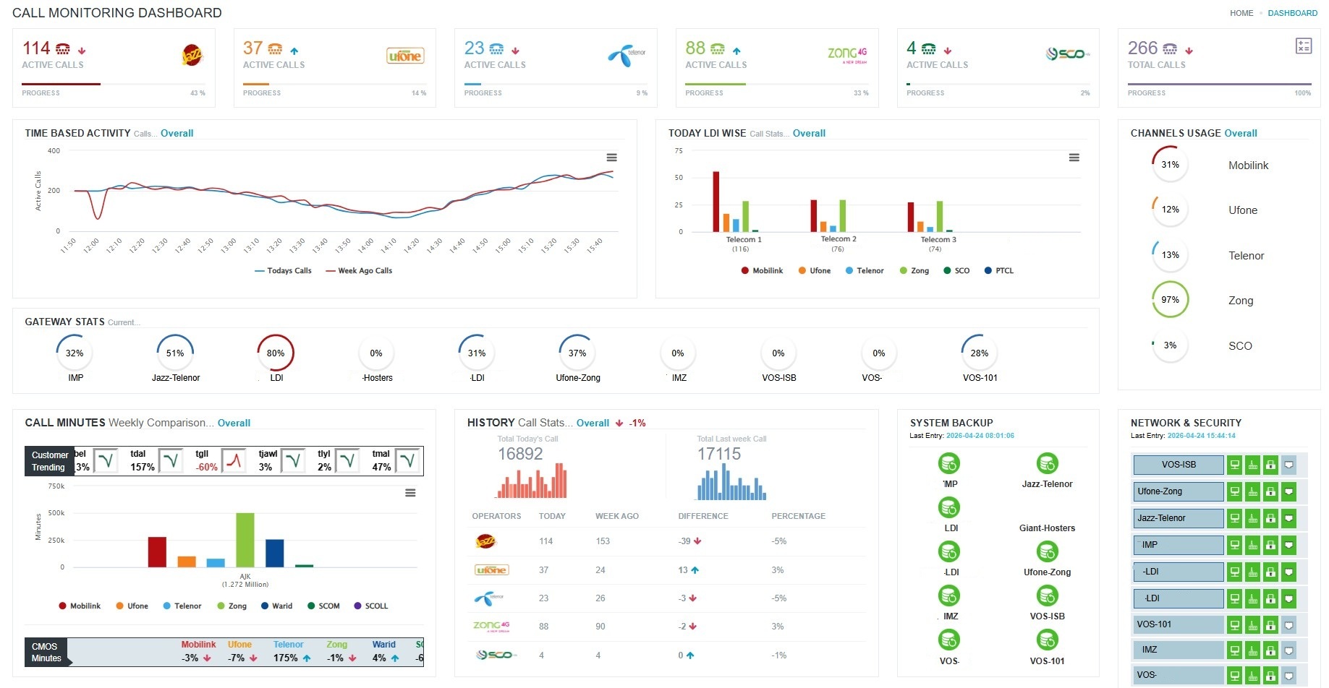Viewport: 1329px width, 688px height.
Task: Click the 51% Jazz-Telenor gateway gauge
Action: click(175, 353)
